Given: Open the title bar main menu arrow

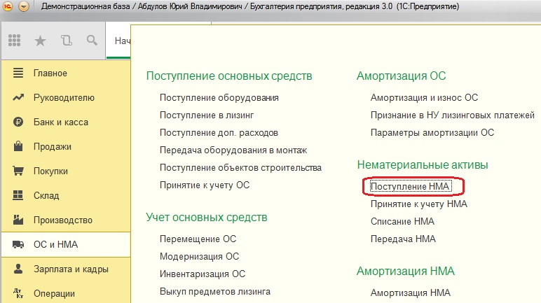Looking at the screenshot, I should point(23,6).
